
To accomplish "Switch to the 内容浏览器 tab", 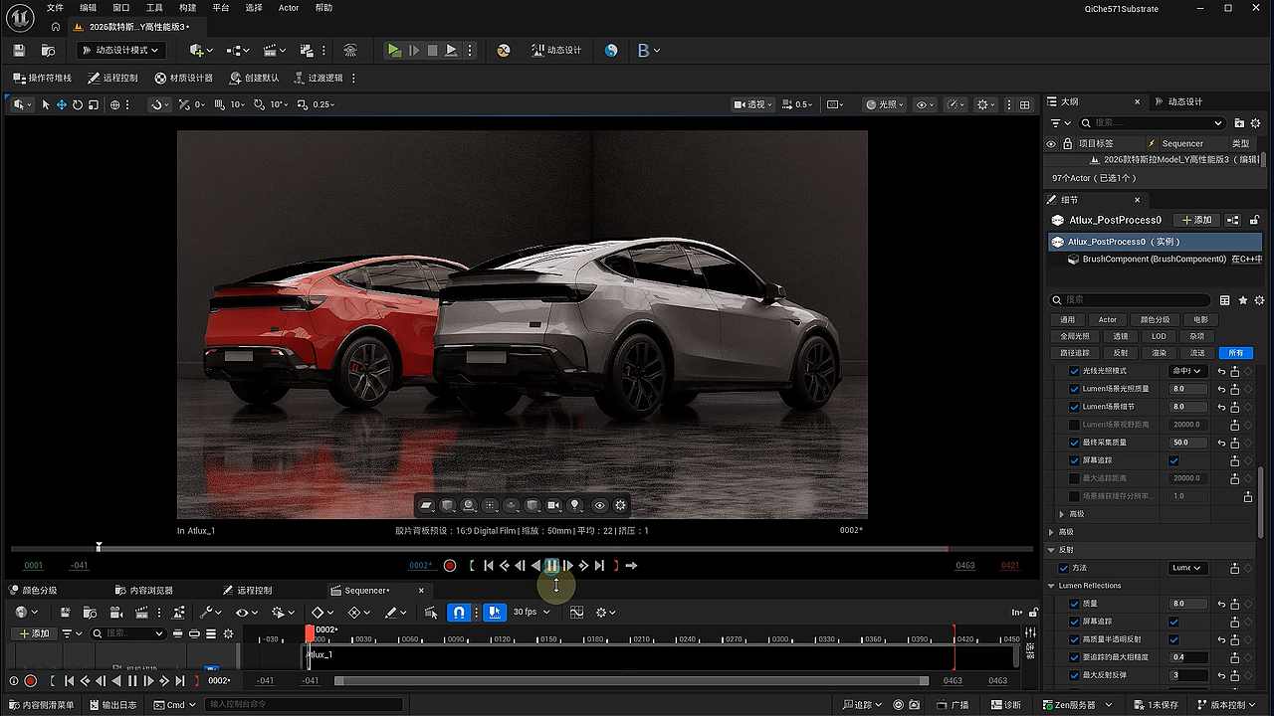I will coord(144,591).
